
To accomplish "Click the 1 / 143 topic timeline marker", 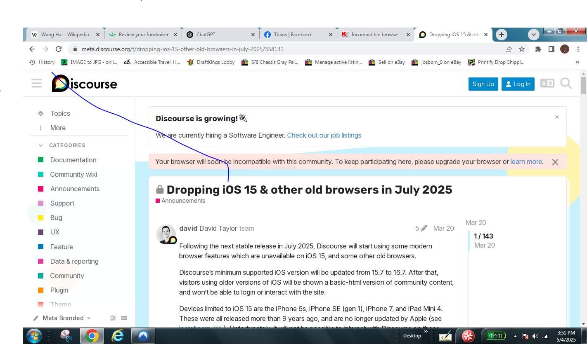I will pos(483,236).
